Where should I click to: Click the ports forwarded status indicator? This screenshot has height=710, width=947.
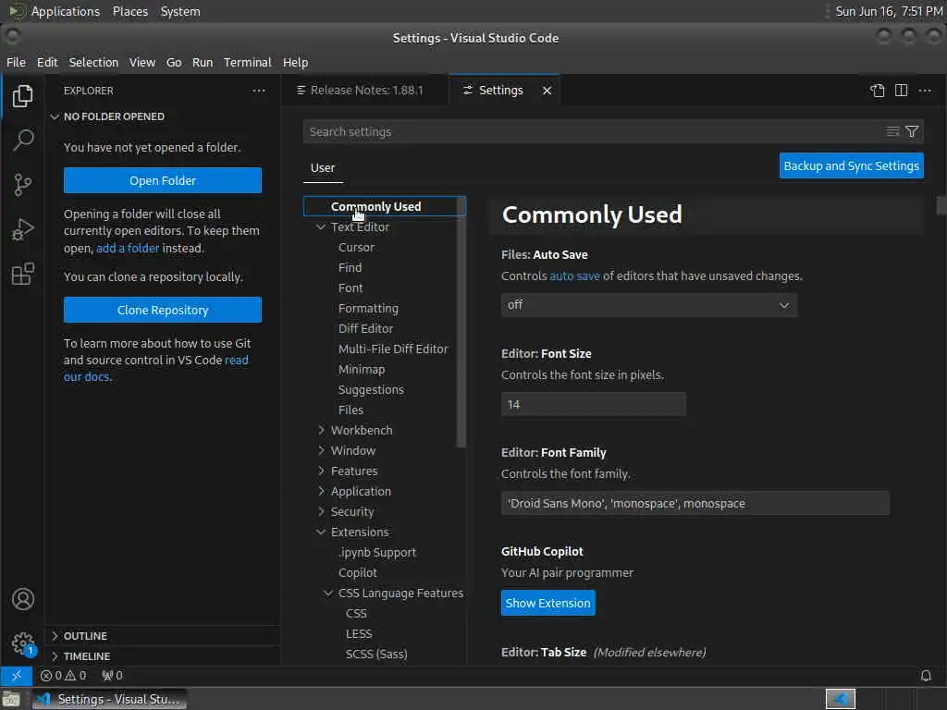click(x=112, y=676)
